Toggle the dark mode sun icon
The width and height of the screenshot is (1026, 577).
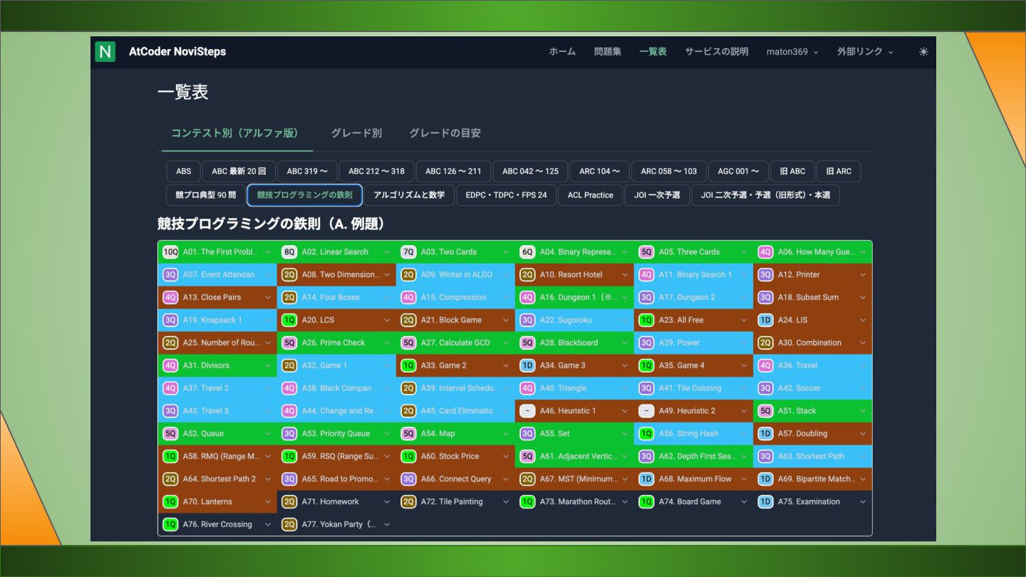[923, 51]
